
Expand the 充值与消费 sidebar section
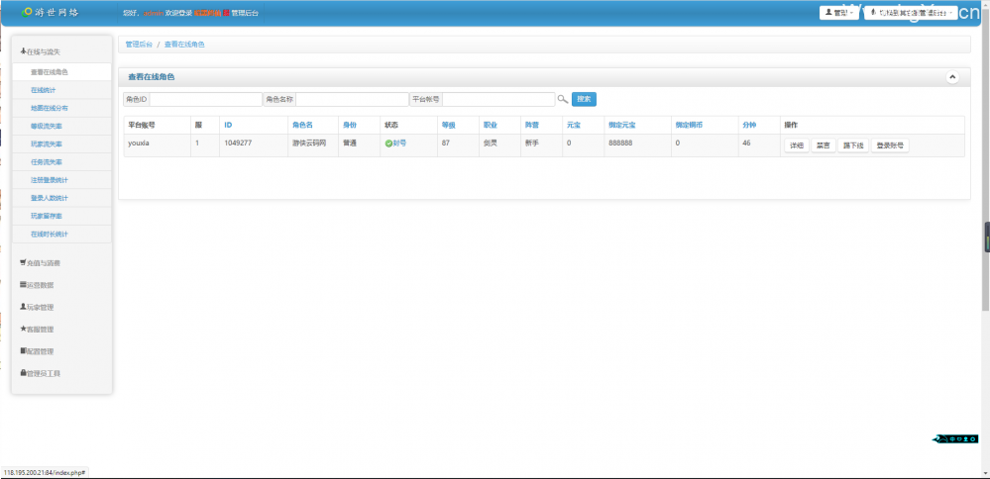click(x=41, y=263)
